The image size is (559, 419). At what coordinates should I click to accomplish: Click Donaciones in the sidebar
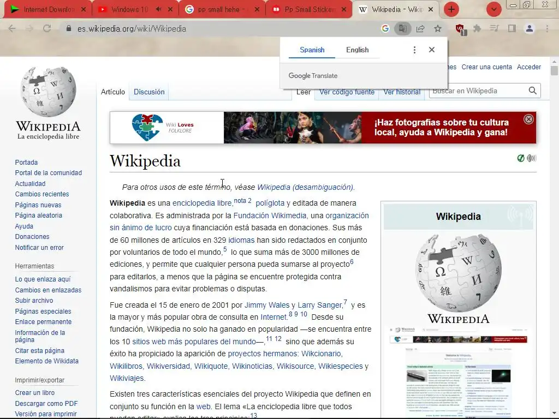[x=32, y=237]
